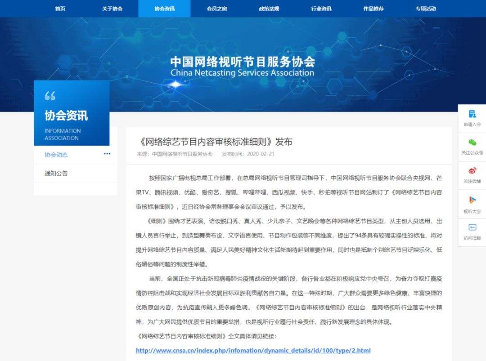Open the 专项活动 navigation item
This screenshot has height=361, width=486.
(425, 8)
